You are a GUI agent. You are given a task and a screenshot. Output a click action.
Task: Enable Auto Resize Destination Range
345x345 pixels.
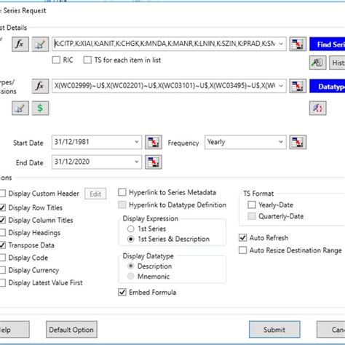point(242,250)
